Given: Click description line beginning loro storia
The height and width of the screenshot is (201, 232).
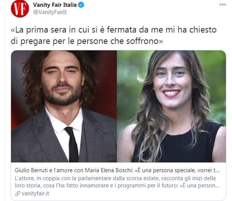Looking at the screenshot, I should tap(117, 185).
